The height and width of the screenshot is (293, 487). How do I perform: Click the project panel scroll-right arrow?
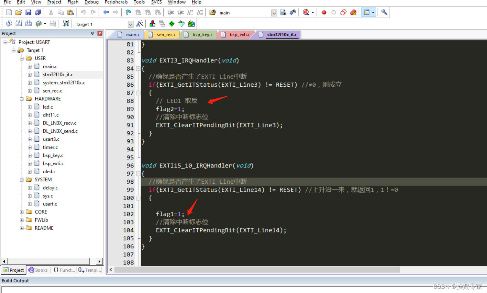pos(99,261)
